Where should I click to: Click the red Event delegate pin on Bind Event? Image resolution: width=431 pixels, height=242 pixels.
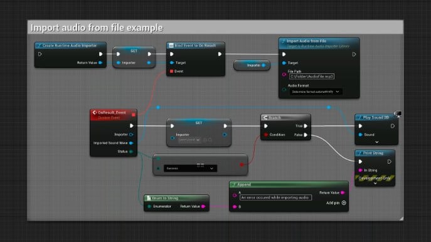[x=171, y=71]
